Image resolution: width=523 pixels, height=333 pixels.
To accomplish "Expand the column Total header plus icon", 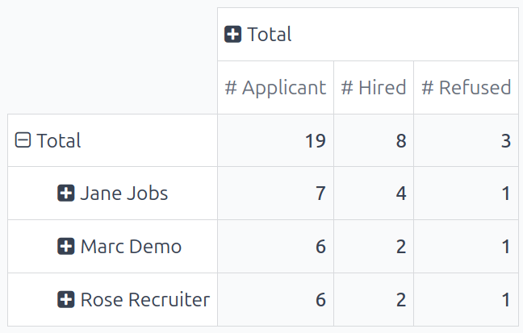I will point(233,35).
